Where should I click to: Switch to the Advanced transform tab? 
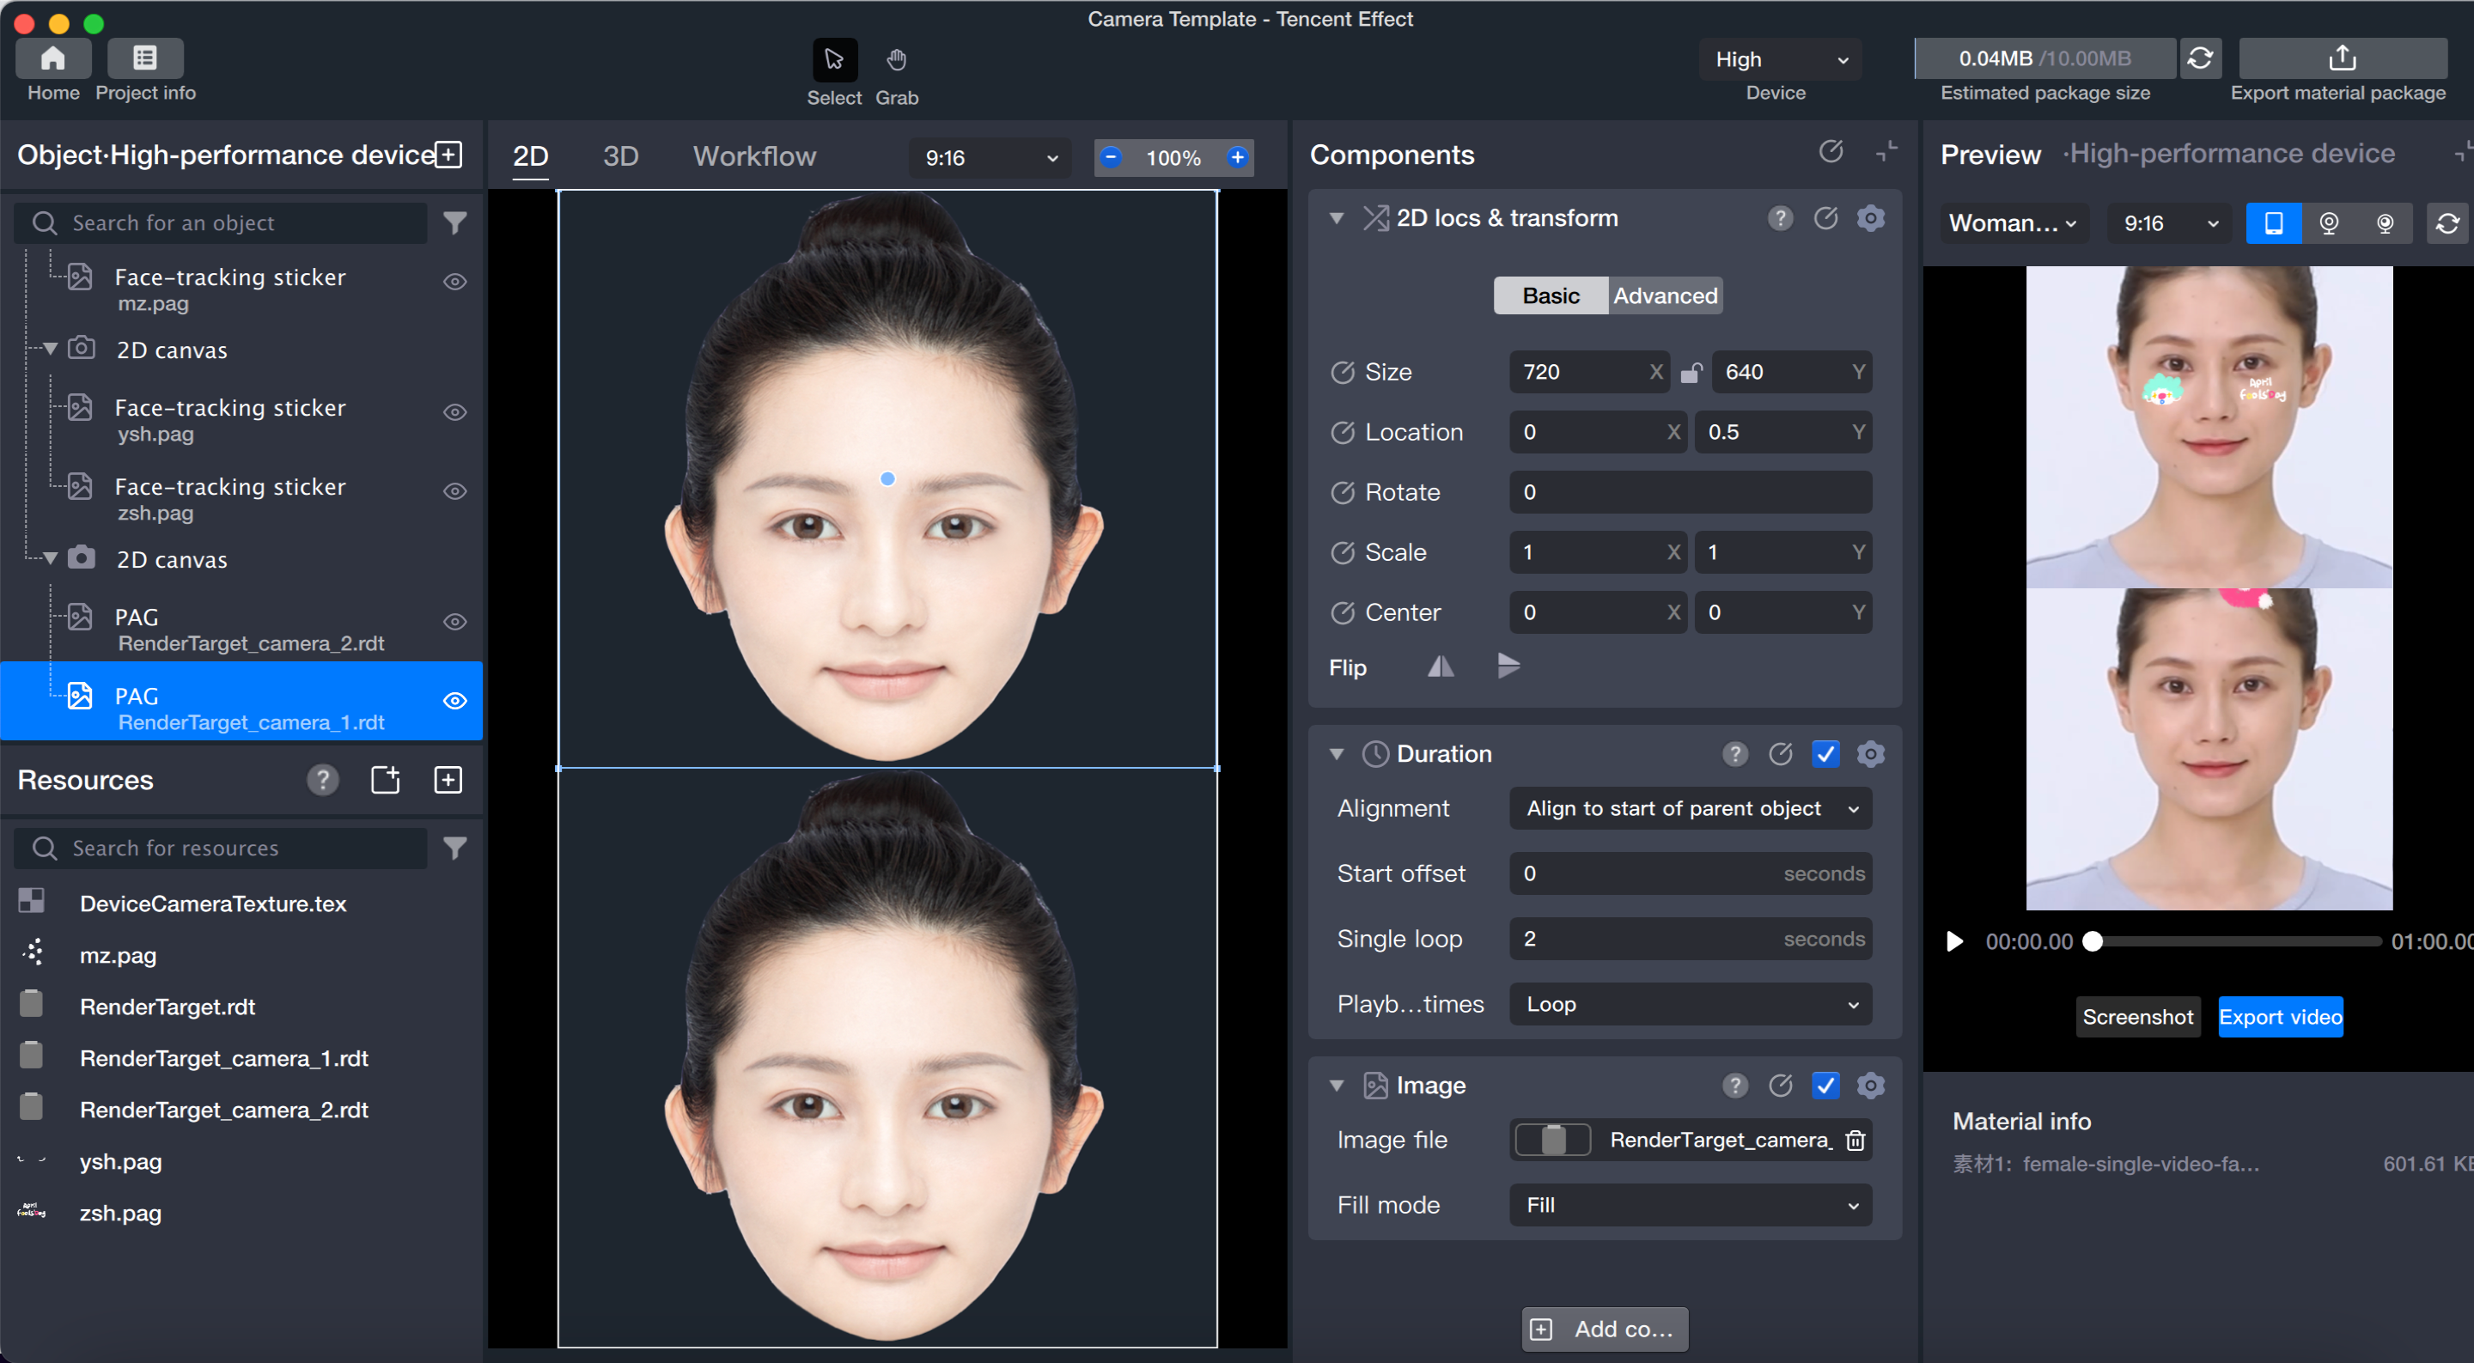[1665, 295]
